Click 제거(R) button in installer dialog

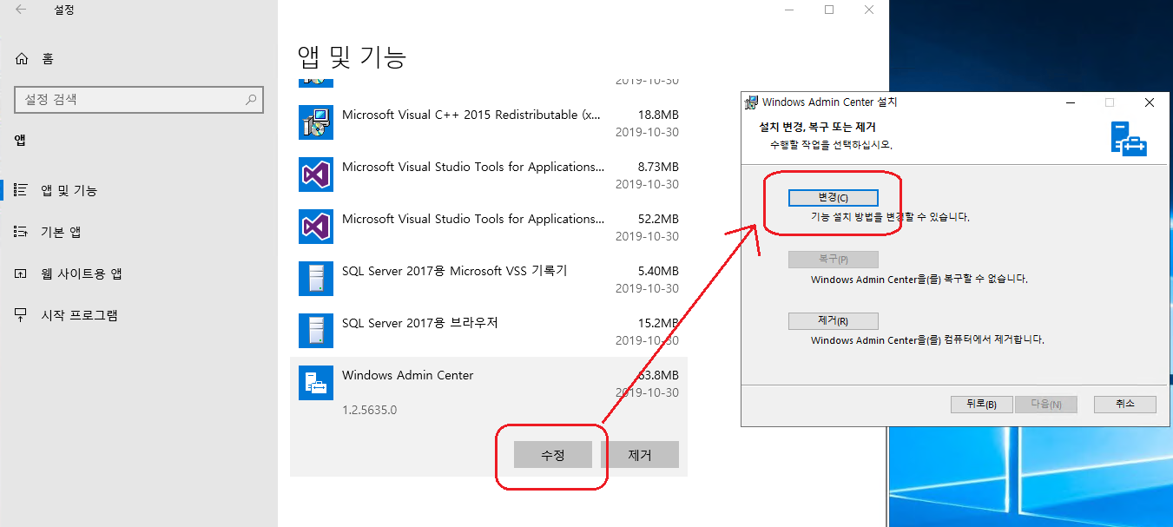click(x=834, y=321)
